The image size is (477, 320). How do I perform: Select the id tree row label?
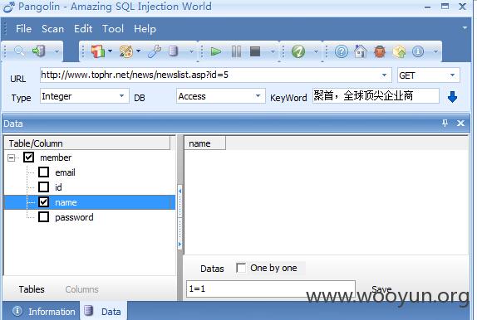58,187
